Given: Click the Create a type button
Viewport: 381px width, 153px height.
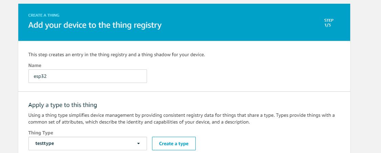Looking at the screenshot, I should pyautogui.click(x=174, y=144).
